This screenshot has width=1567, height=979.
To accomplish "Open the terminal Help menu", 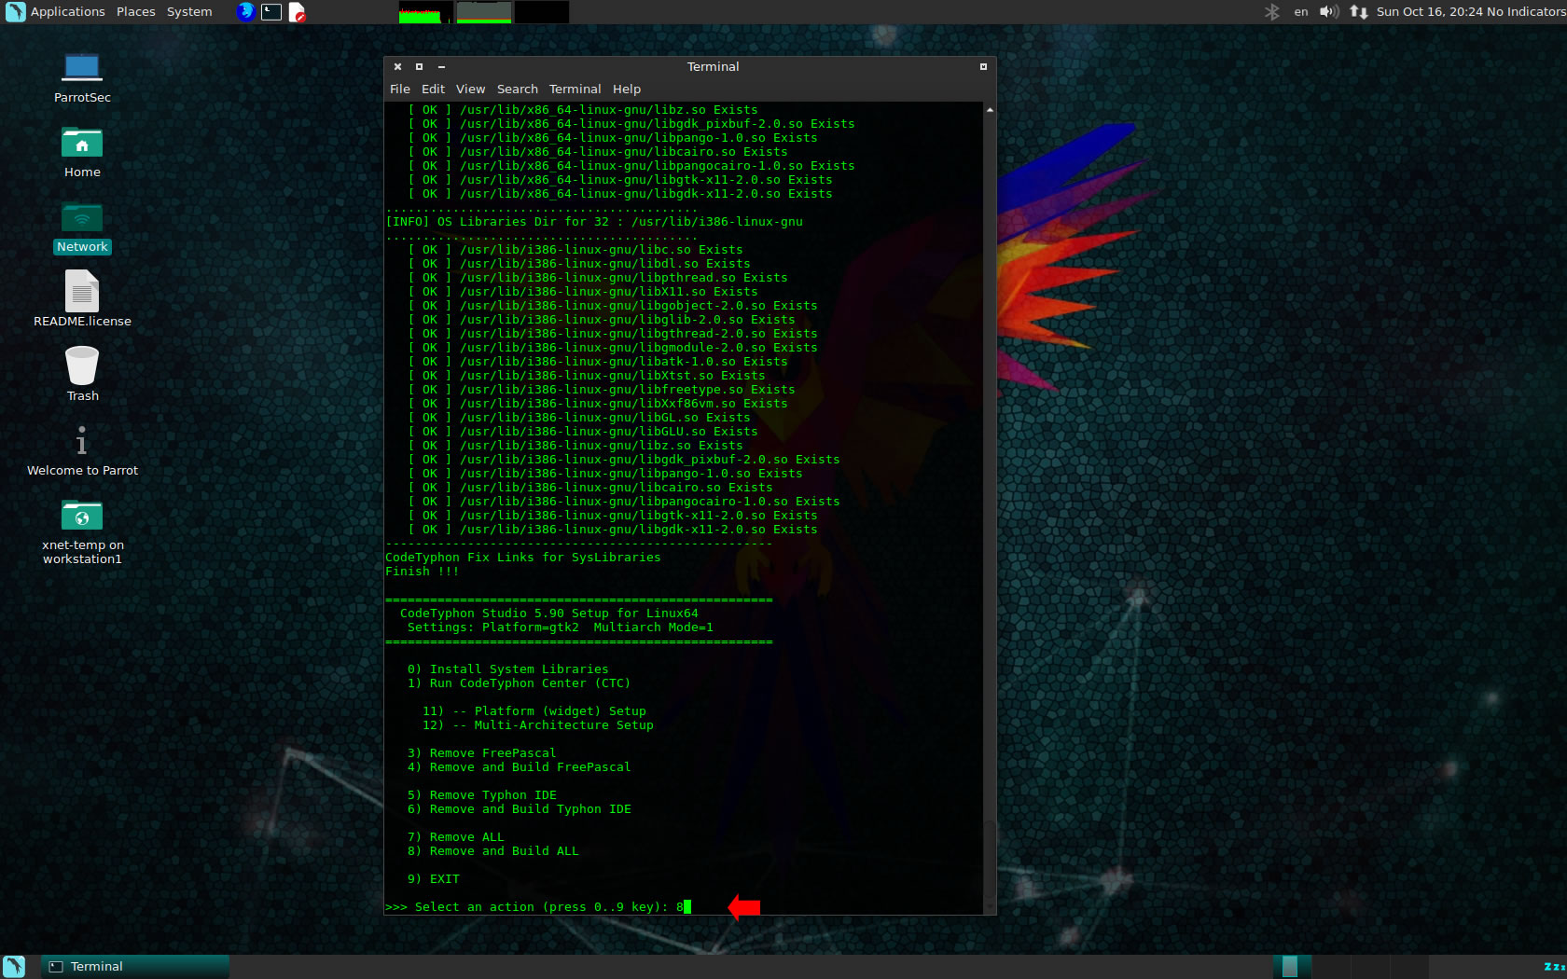I will pyautogui.click(x=627, y=89).
